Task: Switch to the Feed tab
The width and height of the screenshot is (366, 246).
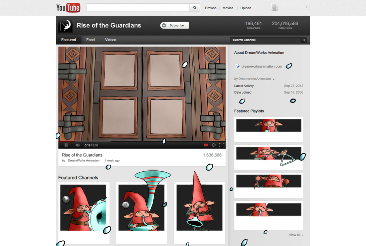Action: pyautogui.click(x=91, y=40)
